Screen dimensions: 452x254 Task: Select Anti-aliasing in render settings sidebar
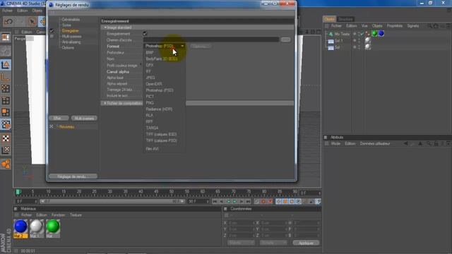(71, 42)
